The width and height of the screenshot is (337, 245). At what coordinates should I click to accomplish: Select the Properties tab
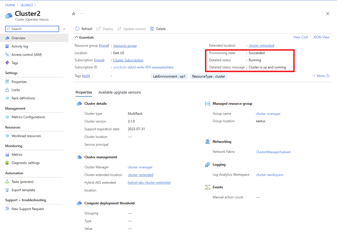84,92
